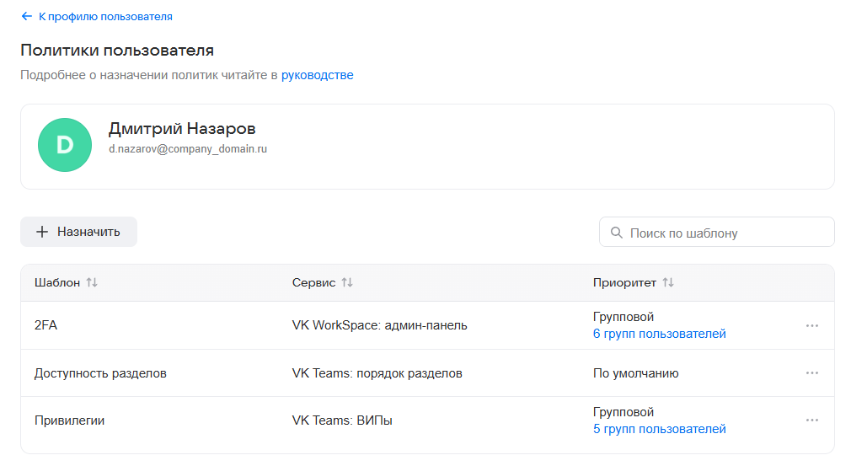
Task: Sort by the Приоритет column arrows
Action: click(x=668, y=283)
